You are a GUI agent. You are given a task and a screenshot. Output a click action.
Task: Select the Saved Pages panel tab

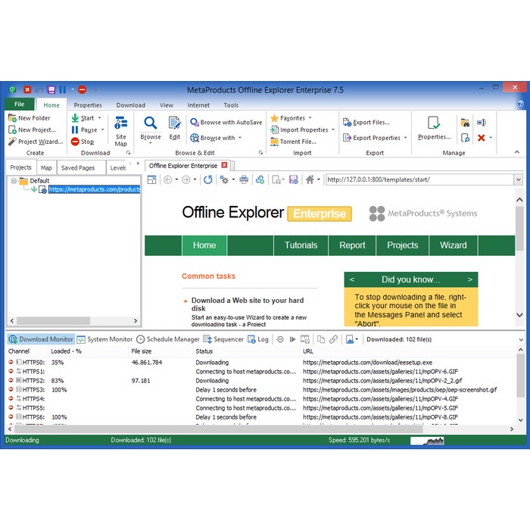pyautogui.click(x=78, y=167)
